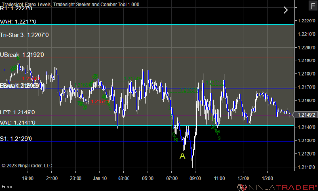
Task: Click the green 1.2174'5 level label
Action: (133, 79)
